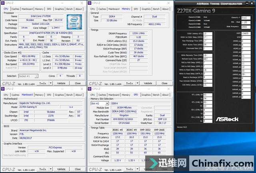
Task: Click the CPU-Z title icon in the SPD window
Action: pyautogui.click(x=90, y=89)
